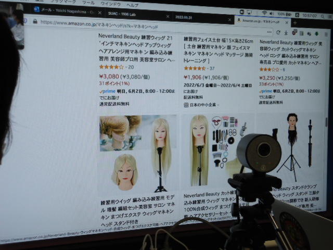Open Neverland Beauty 練習ウィッグ 21インチ product title
The width and height of the screenshot is (333, 250).
pyautogui.click(x=136, y=48)
